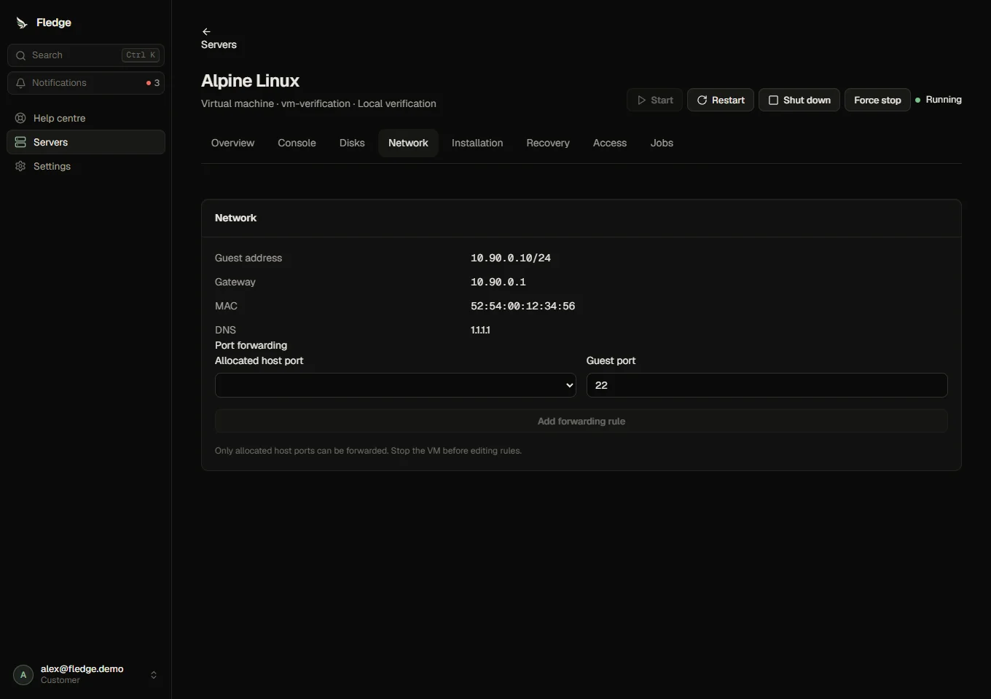
Task: Click the Servers stack icon in sidebar
Action: coord(20,142)
